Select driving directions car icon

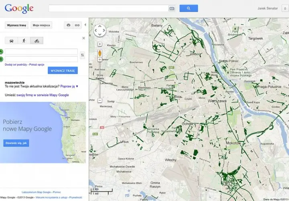tap(11, 41)
